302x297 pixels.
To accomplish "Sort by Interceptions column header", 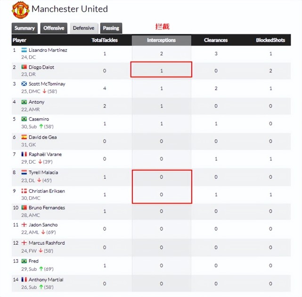I will (x=161, y=41).
